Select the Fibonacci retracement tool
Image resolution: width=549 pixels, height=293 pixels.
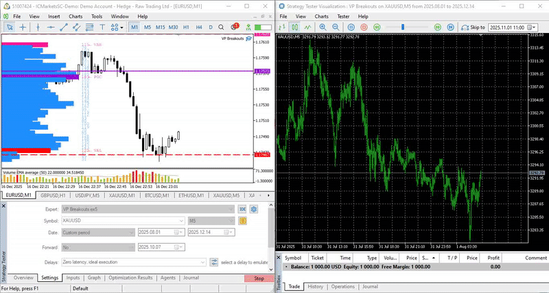pos(89,27)
